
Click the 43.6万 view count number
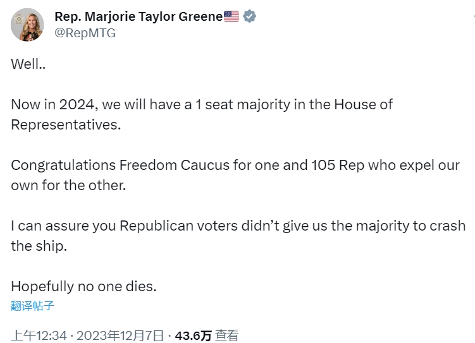click(x=193, y=335)
